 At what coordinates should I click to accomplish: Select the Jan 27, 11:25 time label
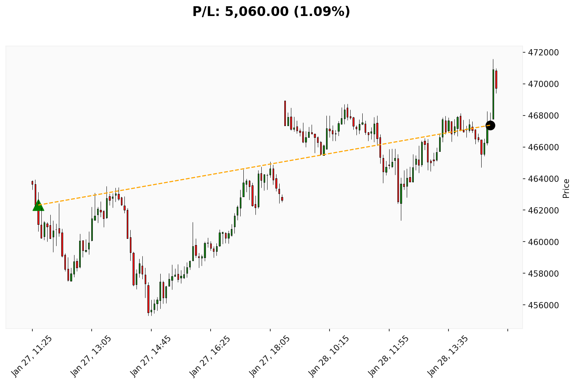coord(32,356)
